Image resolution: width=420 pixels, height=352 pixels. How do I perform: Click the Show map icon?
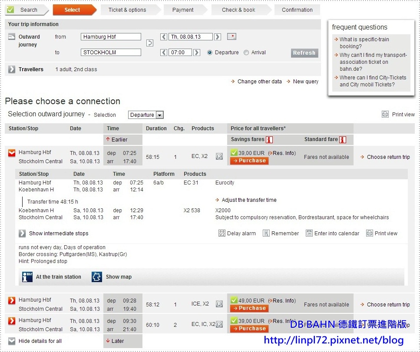click(x=97, y=277)
